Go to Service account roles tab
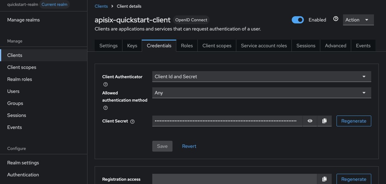This screenshot has width=386, height=184. pyautogui.click(x=264, y=46)
